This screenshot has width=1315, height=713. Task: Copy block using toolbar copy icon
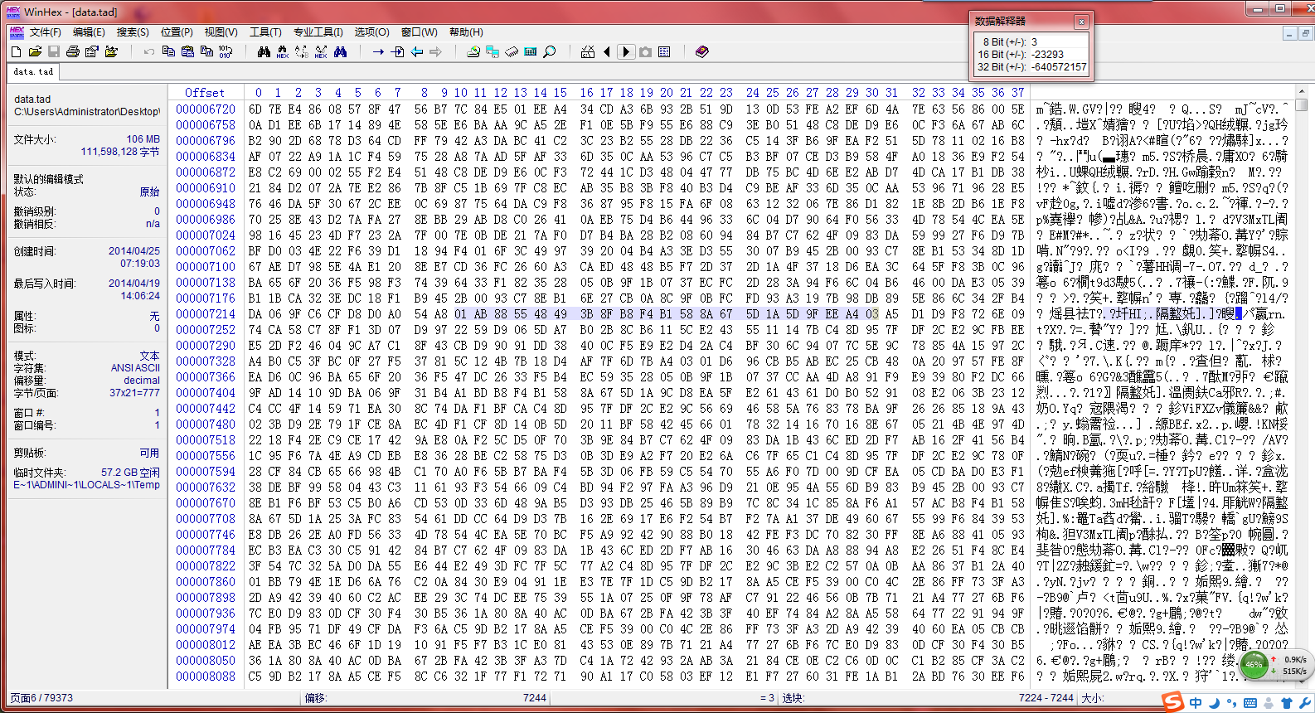click(168, 51)
